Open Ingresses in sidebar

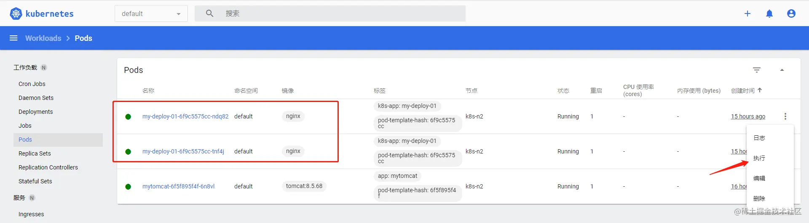tap(31, 214)
